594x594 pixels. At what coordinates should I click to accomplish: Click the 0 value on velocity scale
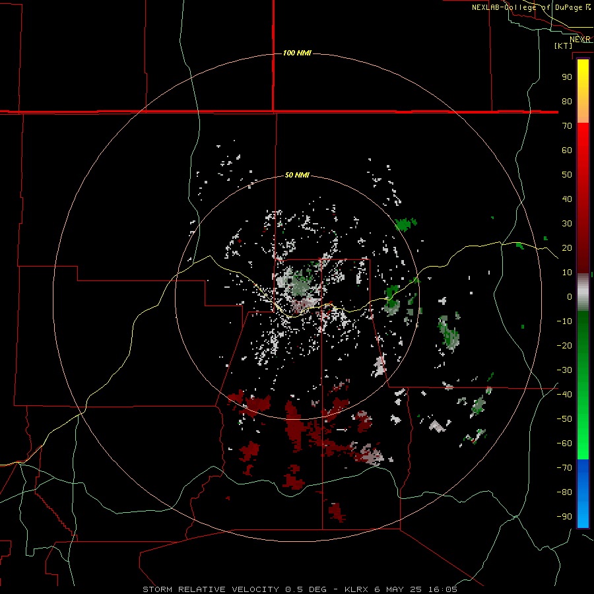pyautogui.click(x=570, y=296)
